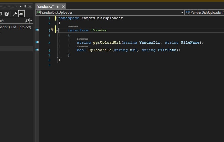Viewport: 224px width, 142px height.
Task: Click the UploadFile method name
Action: (x=100, y=50)
